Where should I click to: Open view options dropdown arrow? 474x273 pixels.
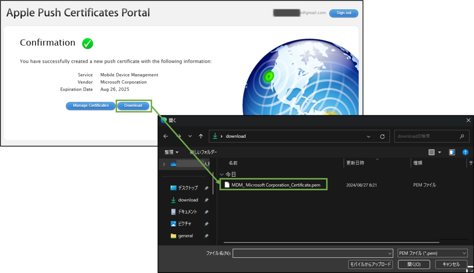(440, 152)
